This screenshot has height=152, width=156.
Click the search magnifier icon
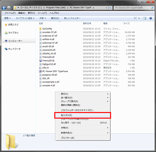point(152,8)
